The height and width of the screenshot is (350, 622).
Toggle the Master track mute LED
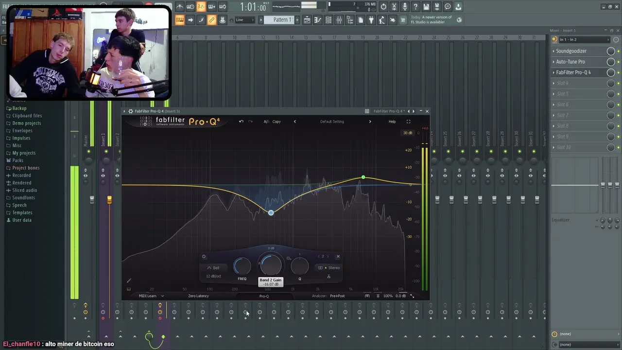pyautogui.click(x=88, y=151)
